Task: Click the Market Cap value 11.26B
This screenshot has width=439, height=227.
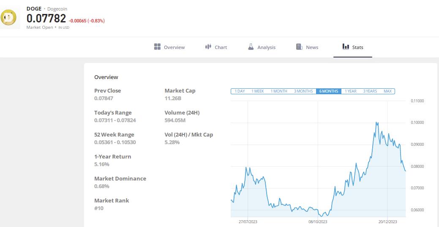Action: tap(173, 98)
